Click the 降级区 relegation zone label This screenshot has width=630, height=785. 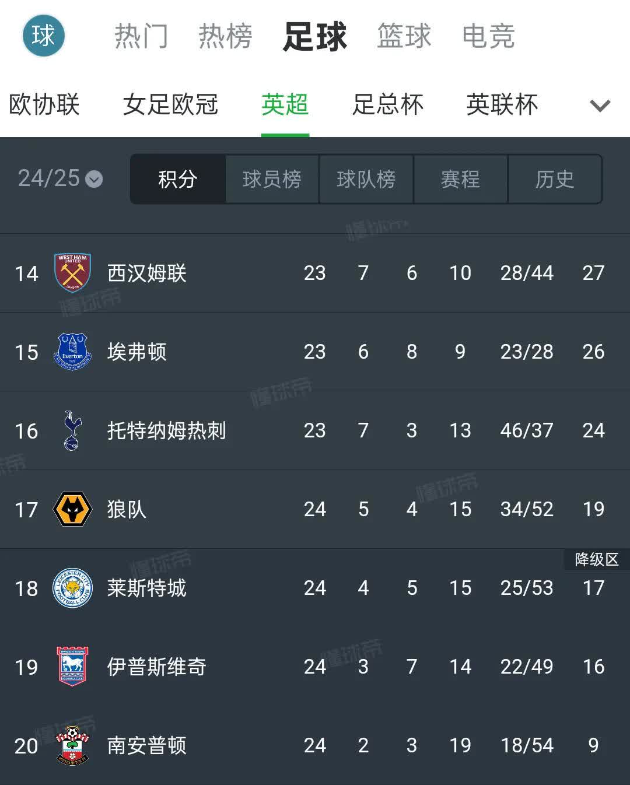click(596, 558)
